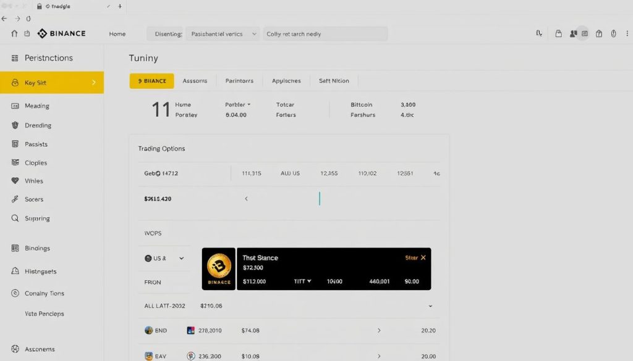Select the Koy Sirt sidebar item
The width and height of the screenshot is (633, 361).
click(x=52, y=83)
